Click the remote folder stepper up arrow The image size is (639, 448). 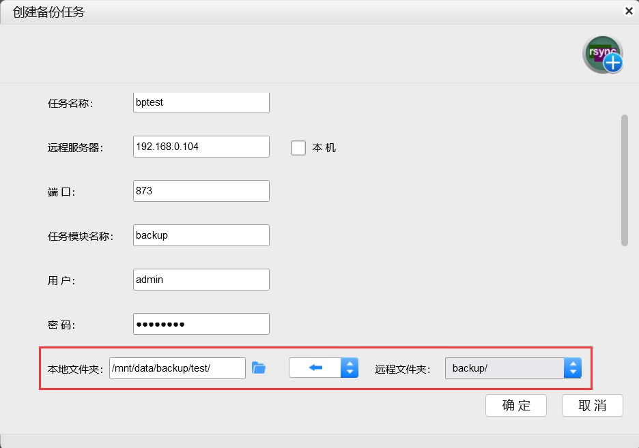[x=573, y=363]
